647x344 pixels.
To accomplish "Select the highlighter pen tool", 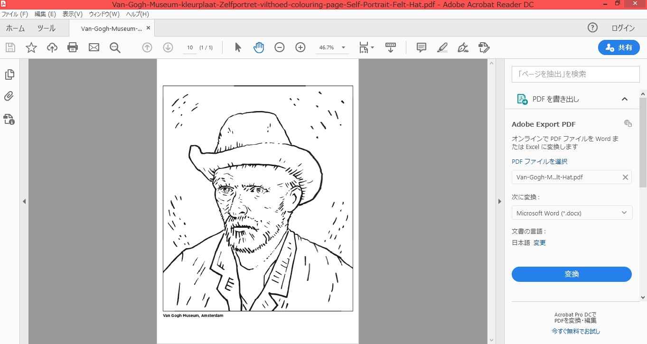I will [x=442, y=47].
